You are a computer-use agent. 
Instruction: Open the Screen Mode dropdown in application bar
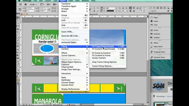tap(48, 4)
